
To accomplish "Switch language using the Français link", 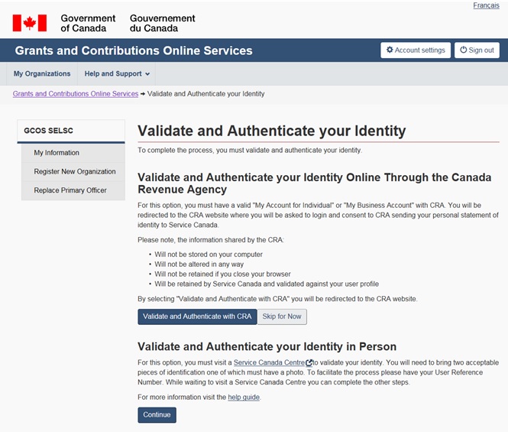I will (486, 5).
